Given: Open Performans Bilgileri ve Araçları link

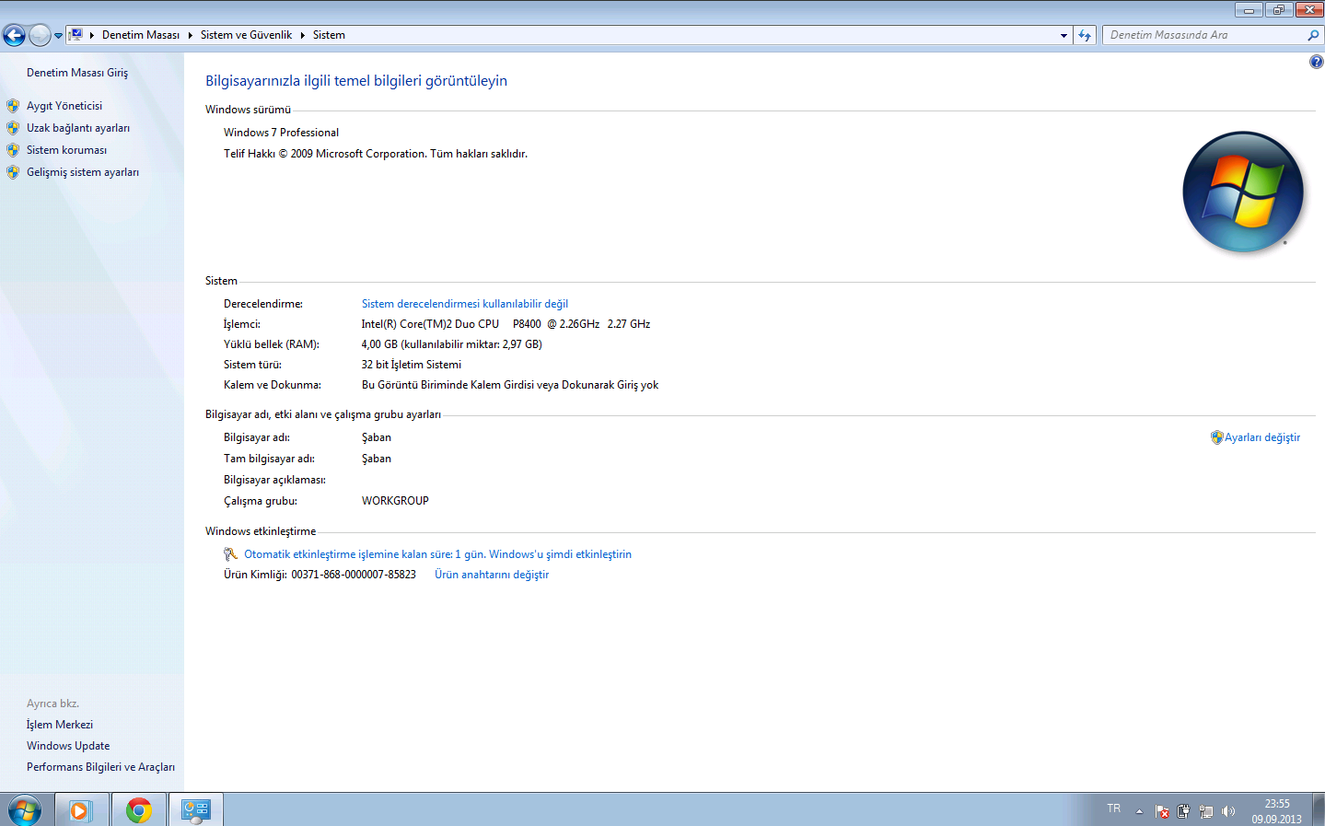Looking at the screenshot, I should coord(100,767).
